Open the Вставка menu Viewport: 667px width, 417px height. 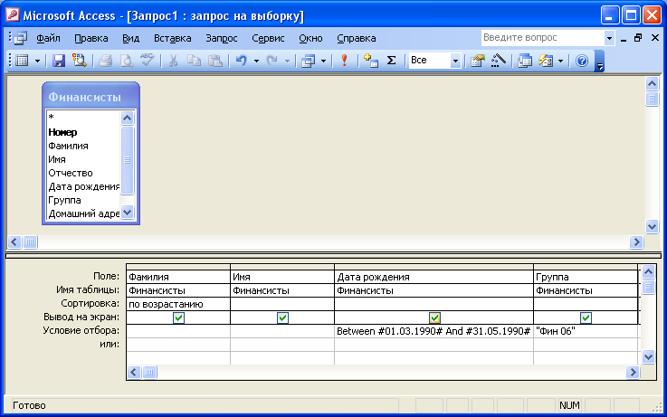coord(172,38)
